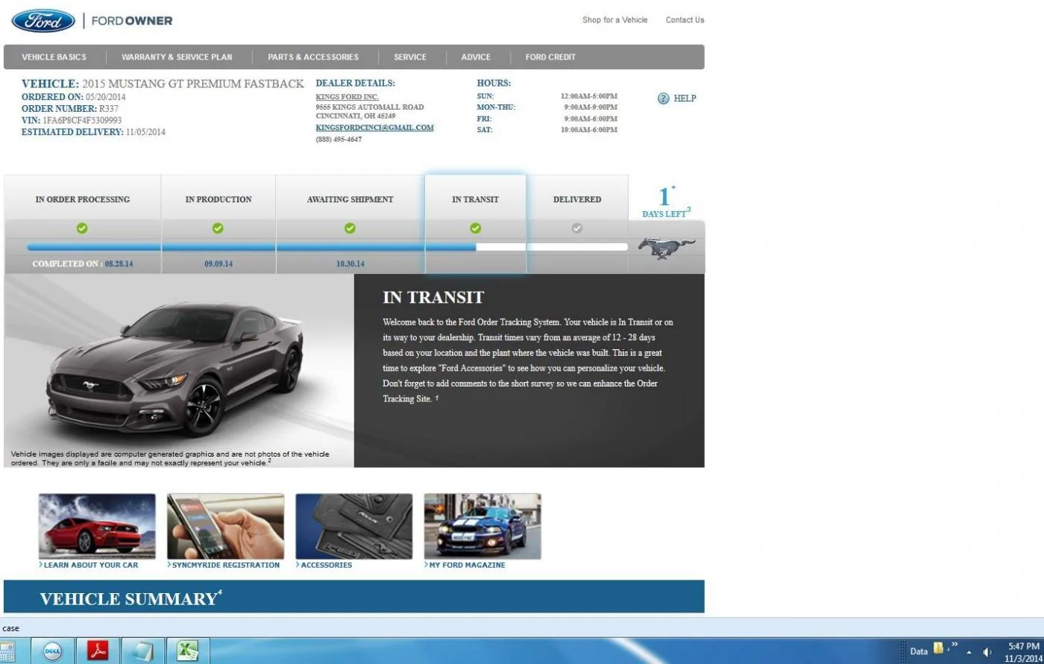
Task: Open the SyncMyRide Registration link
Action: (225, 565)
